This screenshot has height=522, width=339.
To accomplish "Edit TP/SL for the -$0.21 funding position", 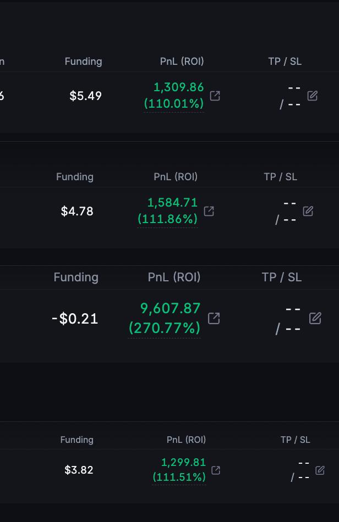I will [315, 318].
